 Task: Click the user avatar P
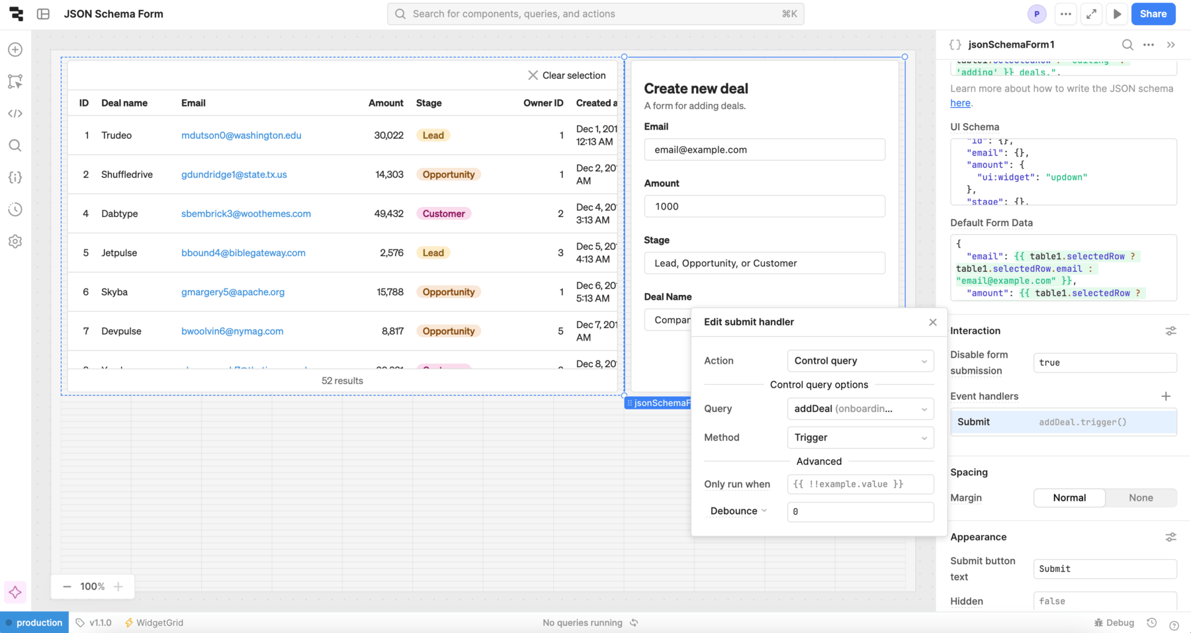pyautogui.click(x=1037, y=14)
